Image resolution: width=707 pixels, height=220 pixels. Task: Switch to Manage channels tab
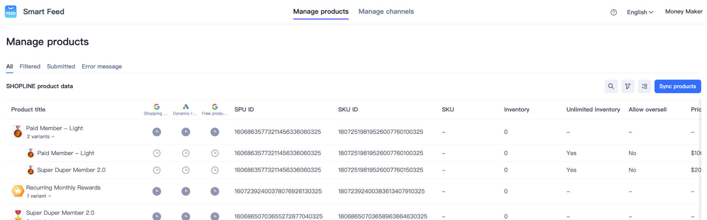click(x=386, y=11)
